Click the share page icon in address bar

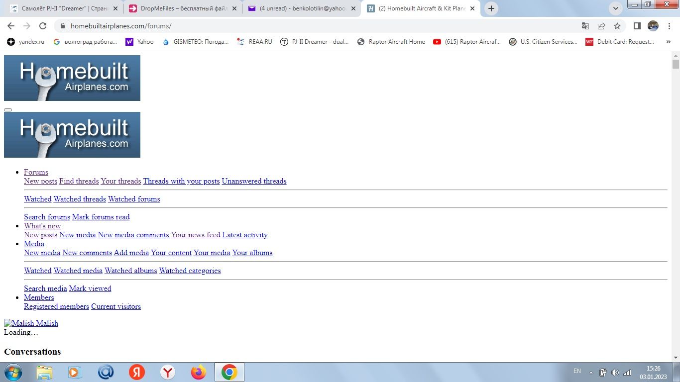tap(601, 26)
